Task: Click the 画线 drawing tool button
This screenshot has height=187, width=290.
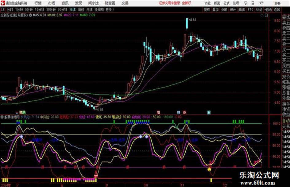Action: pos(242,10)
